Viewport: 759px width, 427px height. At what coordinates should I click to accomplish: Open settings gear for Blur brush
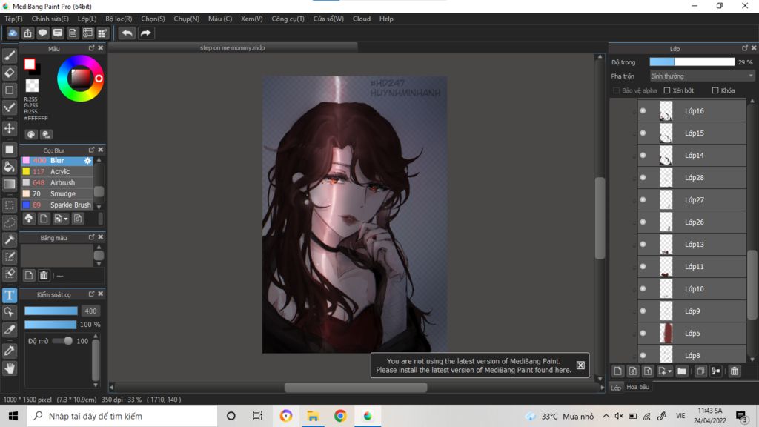click(87, 160)
